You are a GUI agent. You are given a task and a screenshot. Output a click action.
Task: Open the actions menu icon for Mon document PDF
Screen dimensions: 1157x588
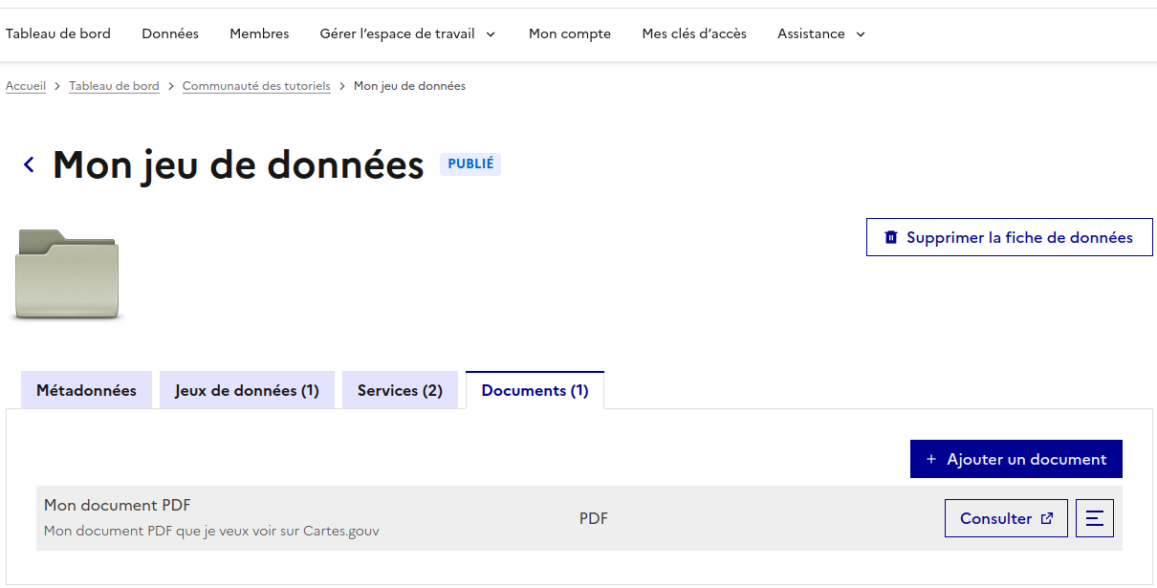[1095, 517]
